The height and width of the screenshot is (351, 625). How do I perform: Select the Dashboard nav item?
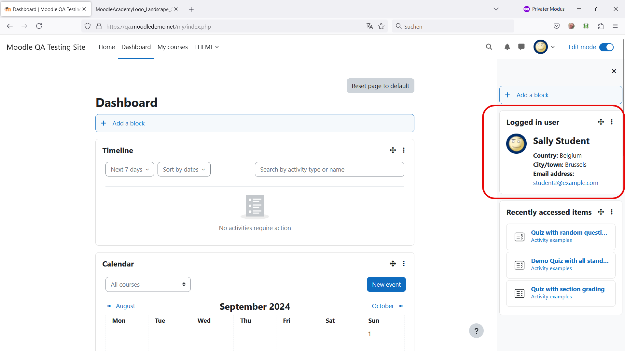tap(136, 47)
